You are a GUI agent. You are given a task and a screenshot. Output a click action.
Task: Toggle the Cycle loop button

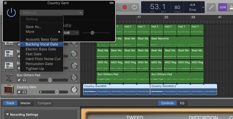[134, 7]
